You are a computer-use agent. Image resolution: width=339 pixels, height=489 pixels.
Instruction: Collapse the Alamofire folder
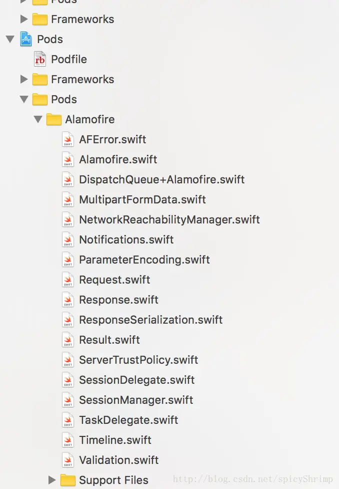click(x=37, y=119)
